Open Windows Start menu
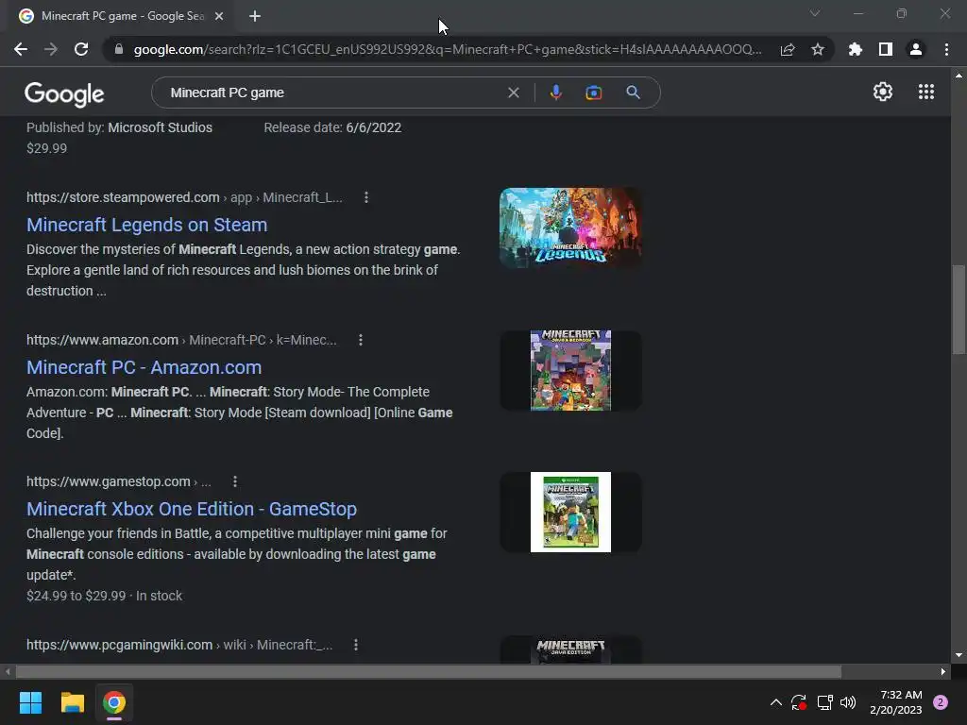 [30, 702]
